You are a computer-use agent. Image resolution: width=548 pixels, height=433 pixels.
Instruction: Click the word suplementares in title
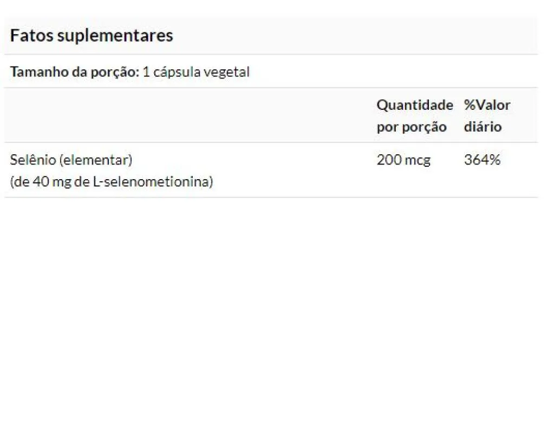pyautogui.click(x=115, y=36)
